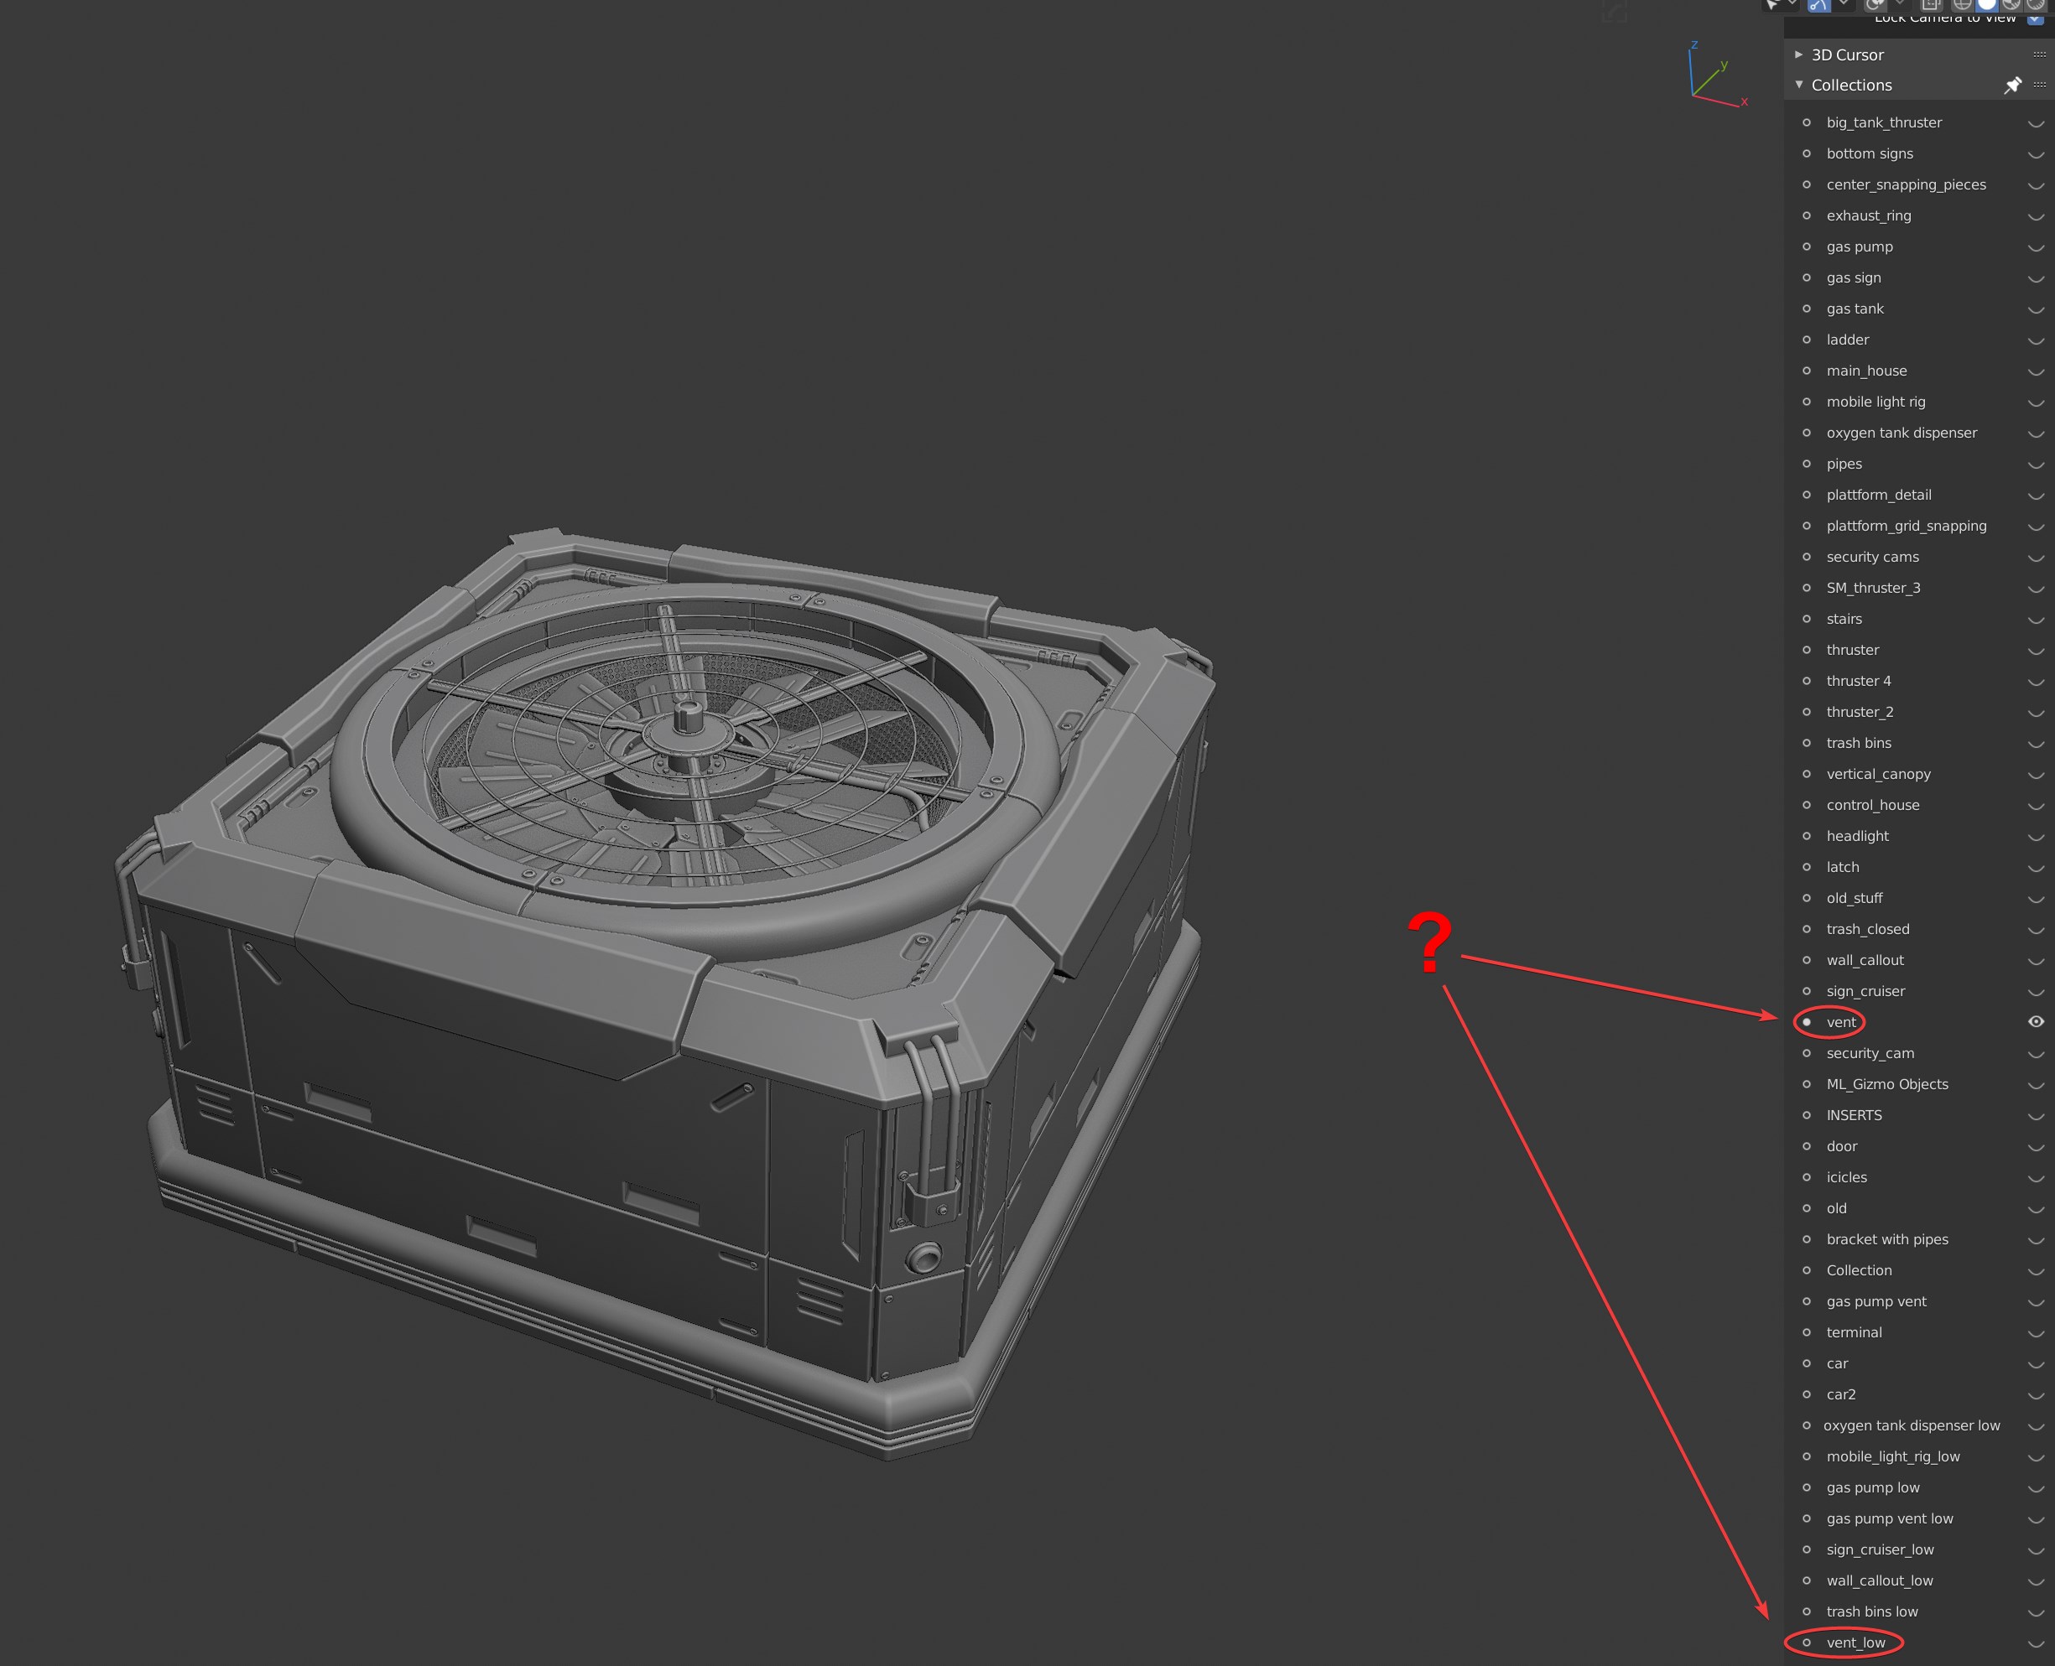
Task: Select the 'wall_callout_low' collection name
Action: coord(1878,1580)
